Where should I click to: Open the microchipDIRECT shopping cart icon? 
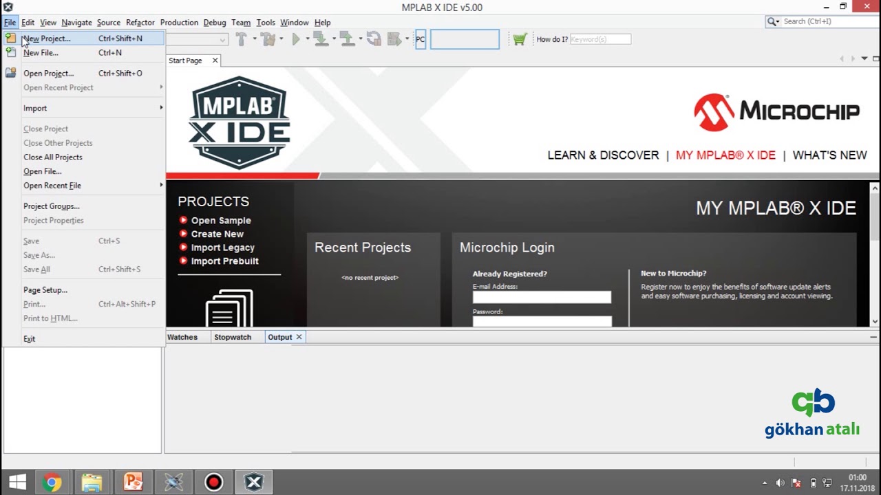pos(520,39)
